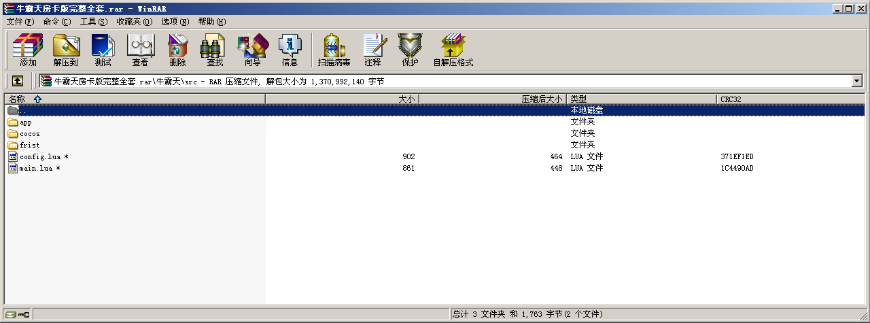The image size is (870, 323).
Task: Open the 查找 (Find) binoculars tool
Action: pos(215,50)
